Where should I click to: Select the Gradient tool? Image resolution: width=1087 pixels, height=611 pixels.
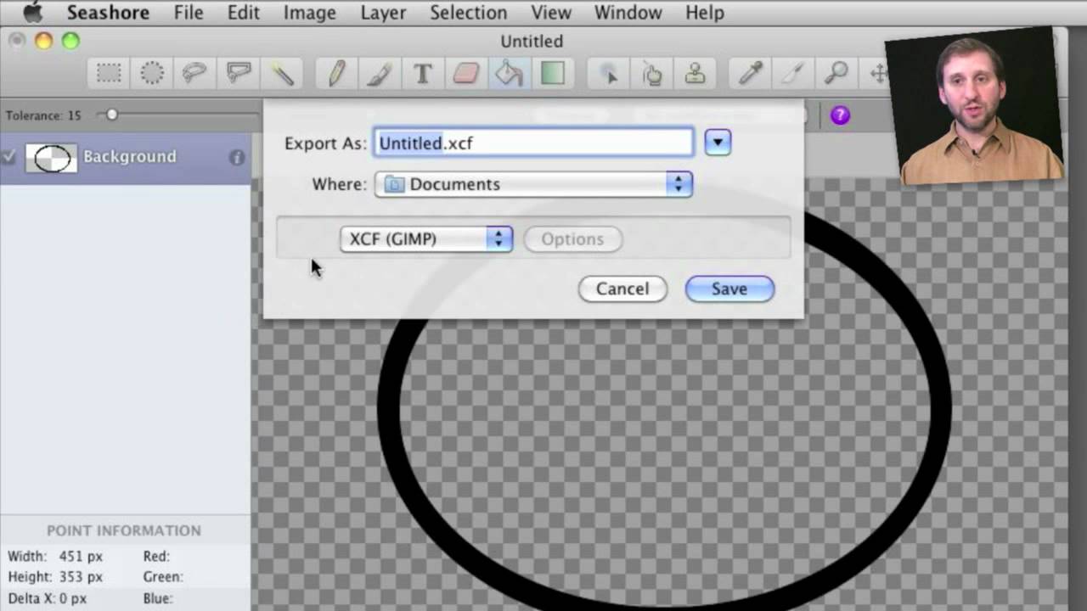click(553, 74)
